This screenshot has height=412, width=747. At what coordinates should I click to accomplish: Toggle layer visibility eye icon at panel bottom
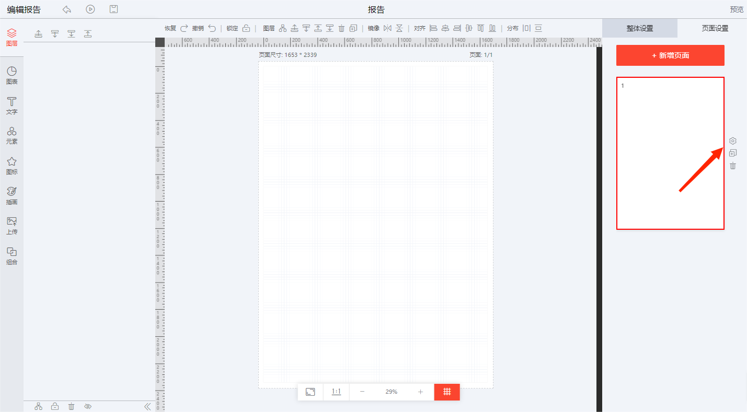88,406
